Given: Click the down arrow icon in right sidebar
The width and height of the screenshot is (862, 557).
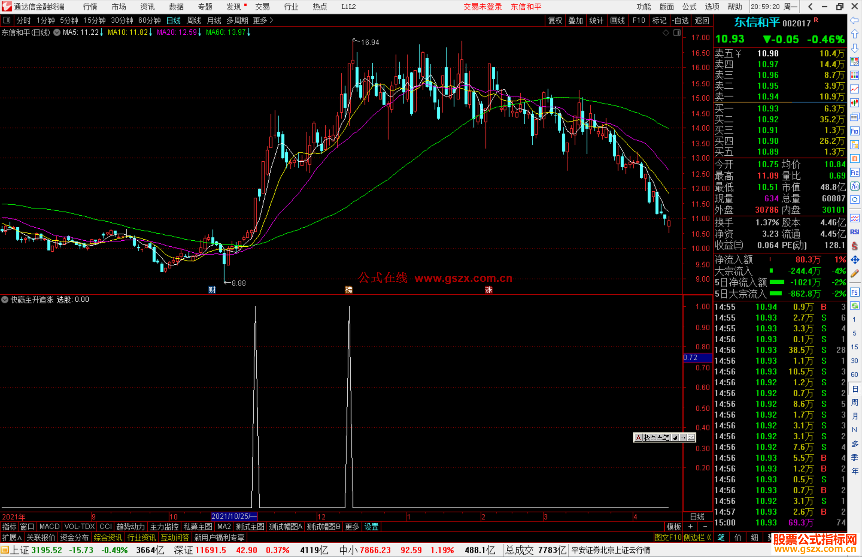Looking at the screenshot, I should [854, 48].
